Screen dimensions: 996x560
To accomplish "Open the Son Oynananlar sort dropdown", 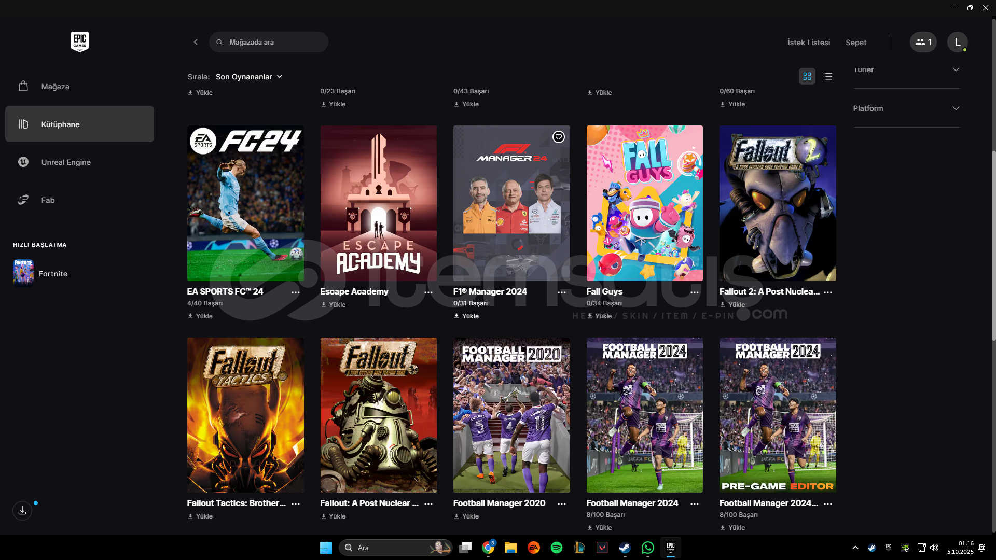I will click(249, 77).
